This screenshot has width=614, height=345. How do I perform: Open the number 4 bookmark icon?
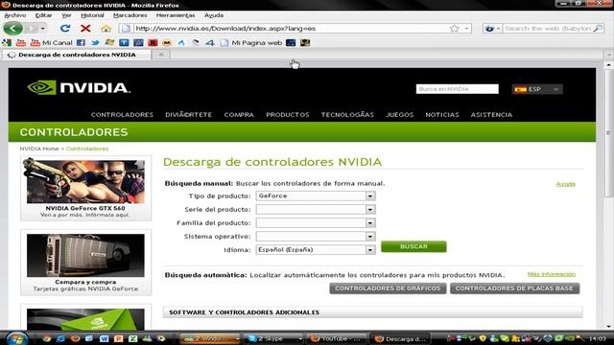pos(210,42)
